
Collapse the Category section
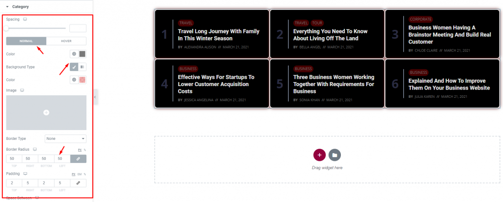(7, 6)
